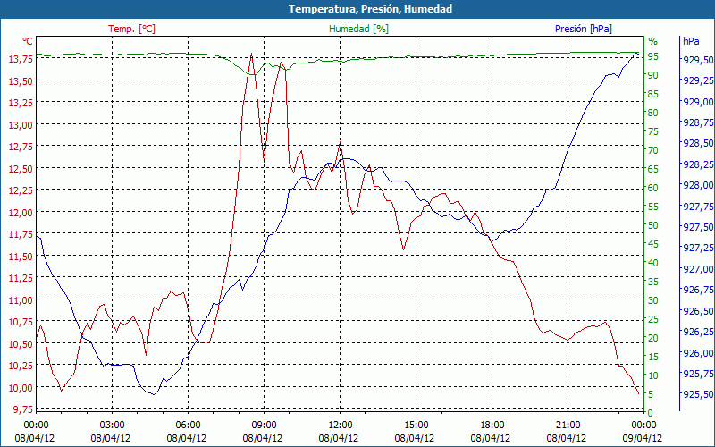Click pressure axis value '925,75'
The height and width of the screenshot is (447, 715).
pyautogui.click(x=698, y=374)
